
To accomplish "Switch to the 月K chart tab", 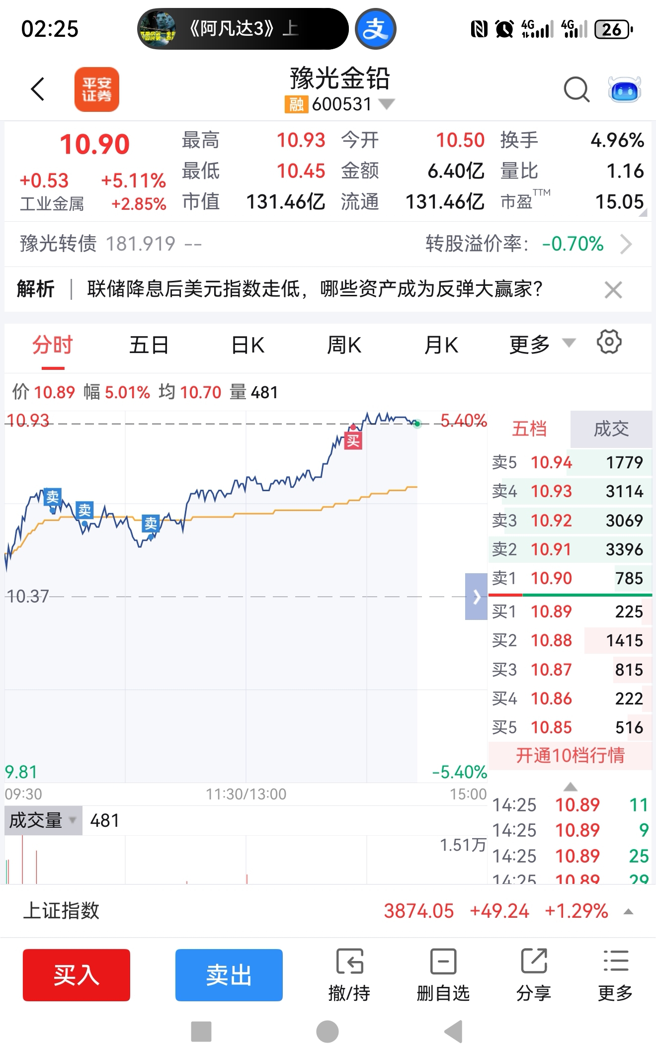I will tap(441, 345).
